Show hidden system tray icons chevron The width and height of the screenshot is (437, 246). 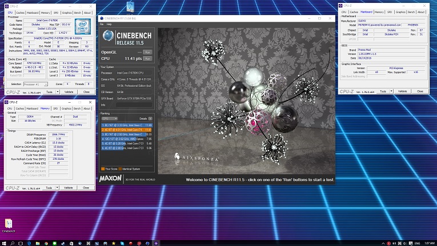383,243
